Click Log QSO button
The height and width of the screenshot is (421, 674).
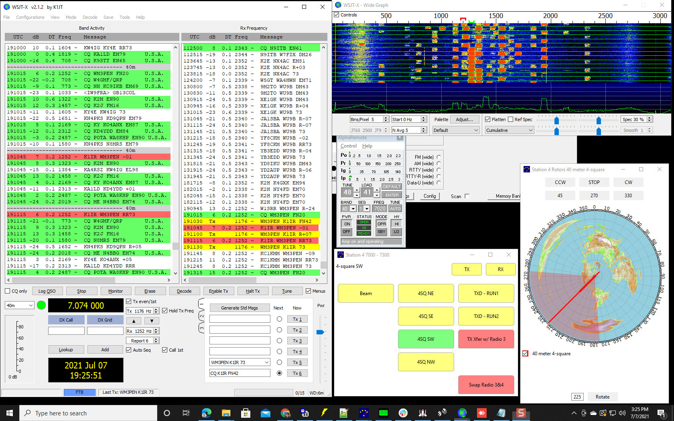click(x=47, y=291)
